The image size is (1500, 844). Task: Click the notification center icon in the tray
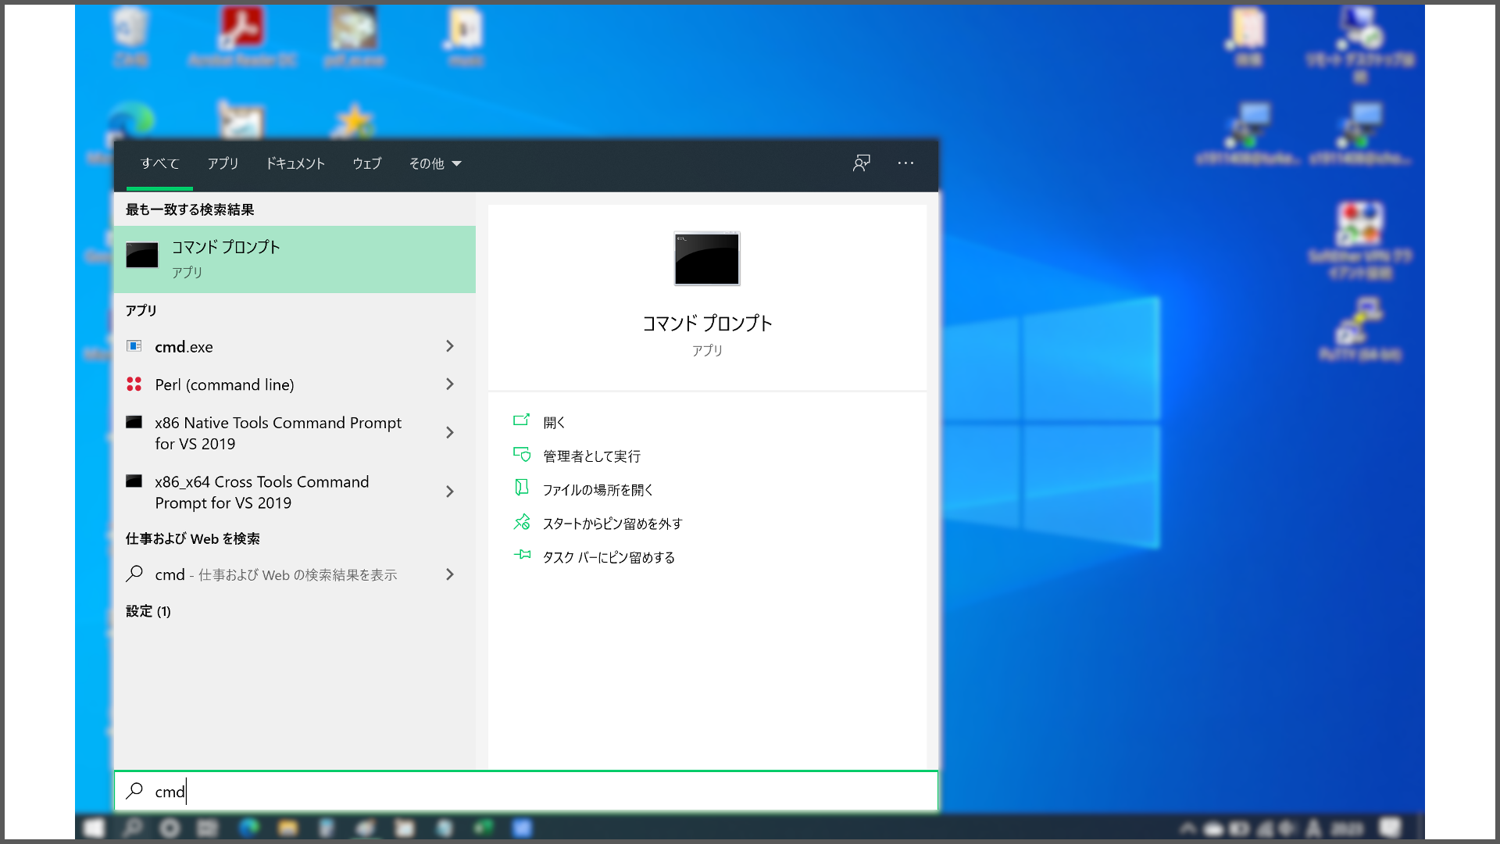1391,828
